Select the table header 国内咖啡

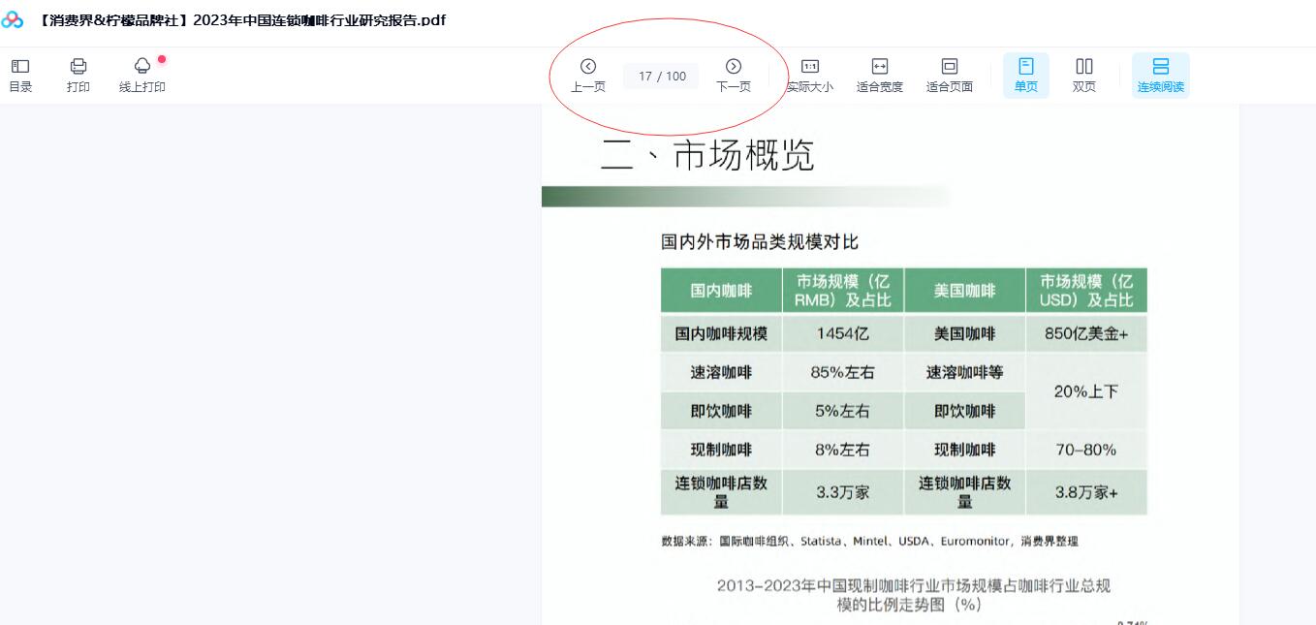720,290
